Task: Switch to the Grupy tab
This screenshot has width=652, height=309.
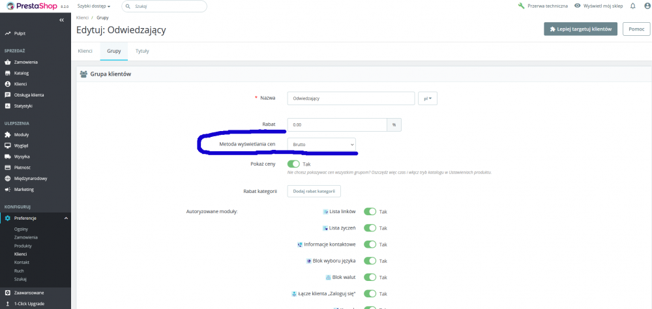Action: 114,51
